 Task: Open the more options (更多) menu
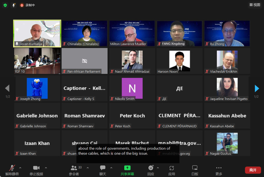point(219,169)
